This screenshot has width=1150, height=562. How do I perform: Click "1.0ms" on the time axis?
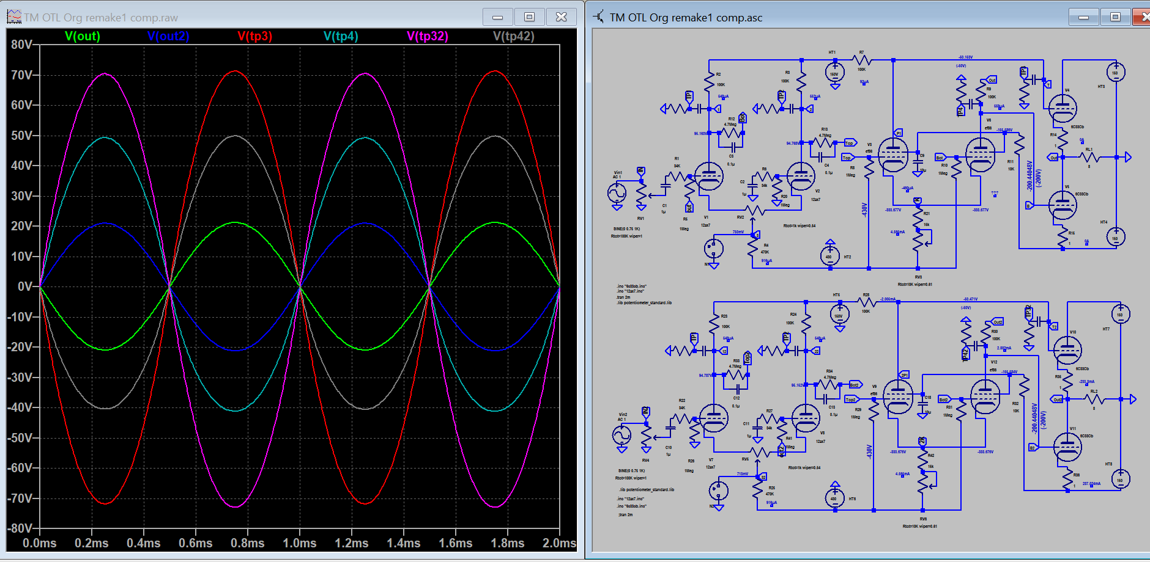300,543
